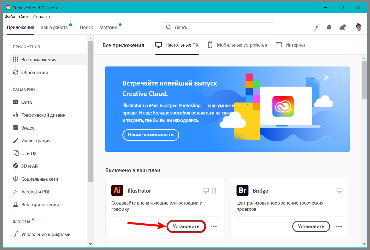Click the Bridge Br app icon
The height and width of the screenshot is (250, 370).
[242, 190]
